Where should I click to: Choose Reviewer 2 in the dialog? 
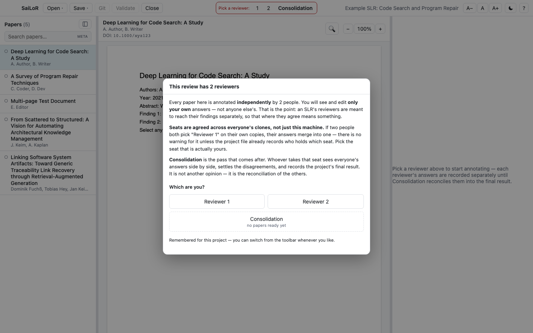click(316, 202)
